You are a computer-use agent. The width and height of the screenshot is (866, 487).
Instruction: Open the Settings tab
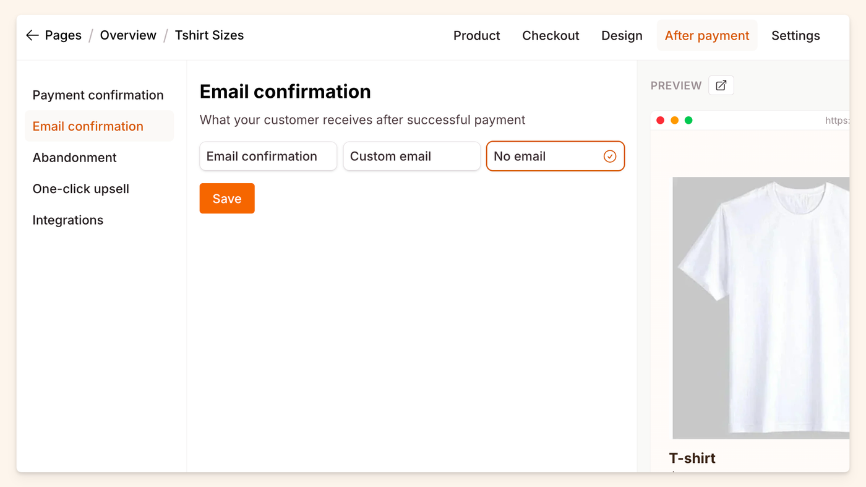coord(795,35)
